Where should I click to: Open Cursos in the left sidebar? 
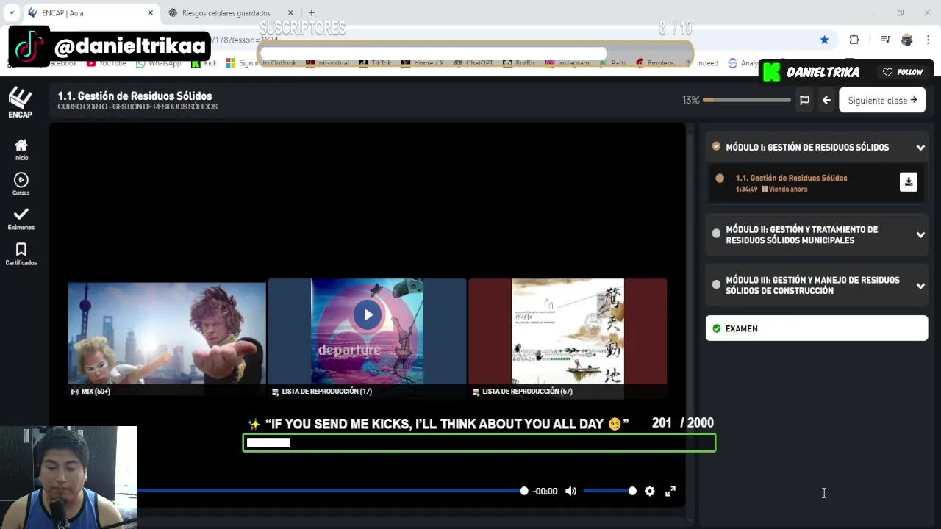[21, 184]
